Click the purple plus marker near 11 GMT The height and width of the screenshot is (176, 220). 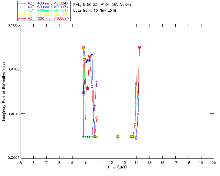click(97, 81)
